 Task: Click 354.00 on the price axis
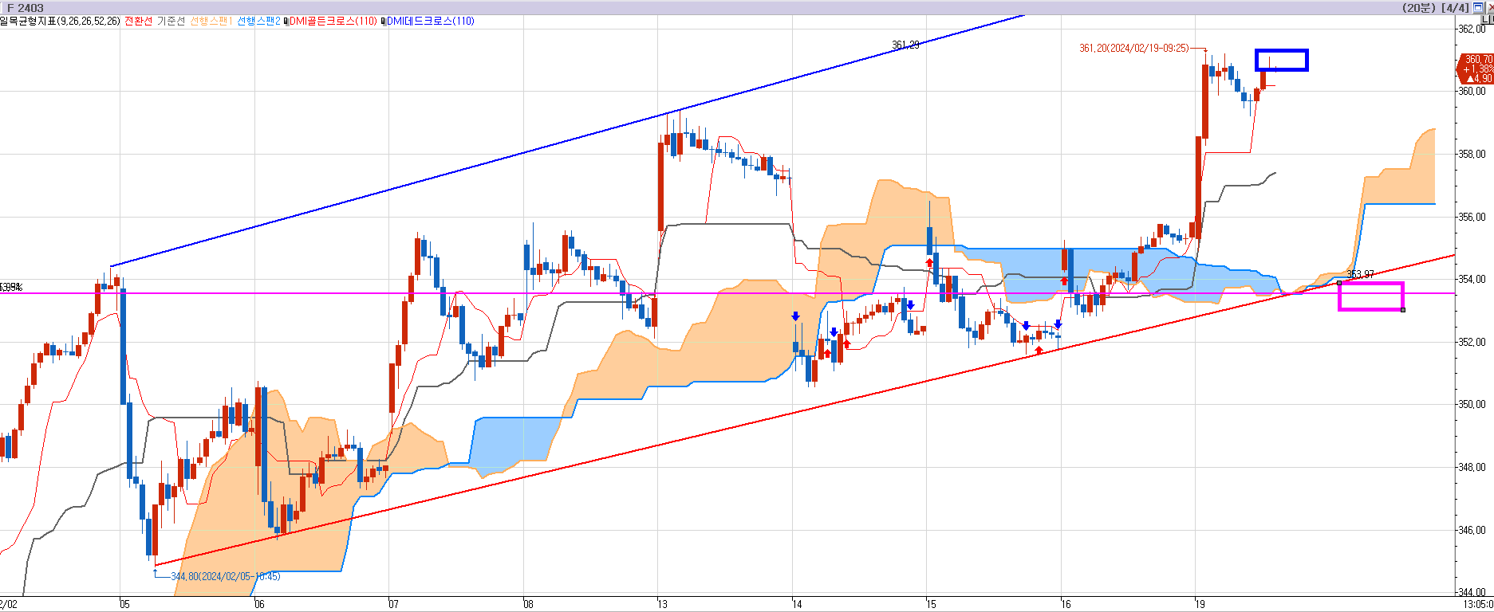pos(1472,279)
